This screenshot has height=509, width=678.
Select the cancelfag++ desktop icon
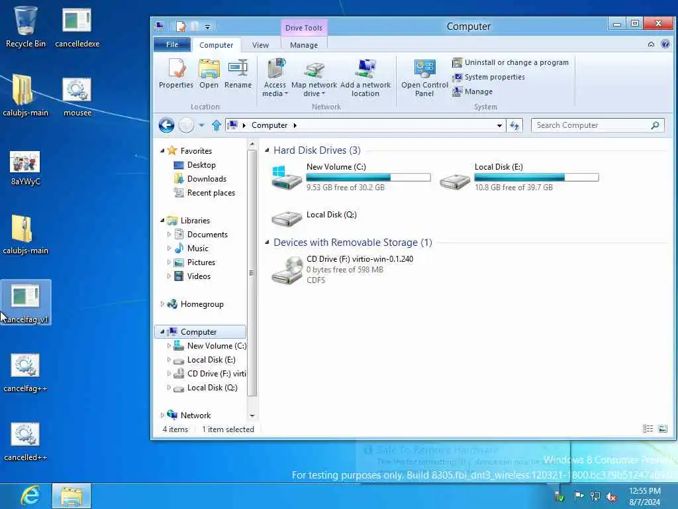(25, 372)
